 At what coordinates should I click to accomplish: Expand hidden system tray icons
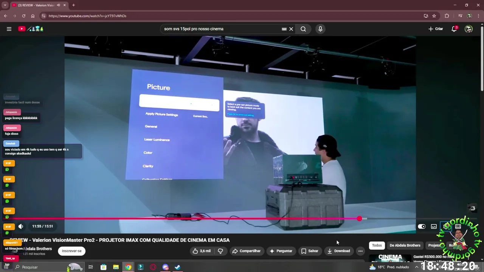point(417,267)
